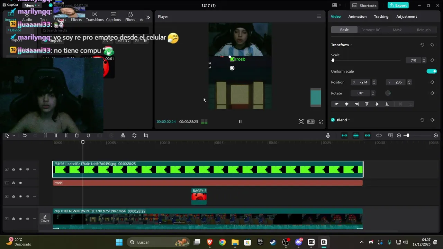Screen dimensions: 443x249
Task: Edit the Cover of main track
Action: [45, 219]
